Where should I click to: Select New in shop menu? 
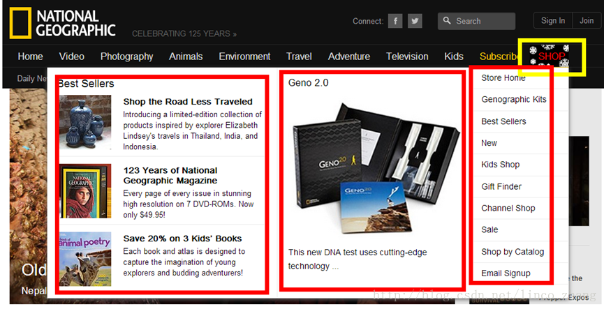coord(489,143)
